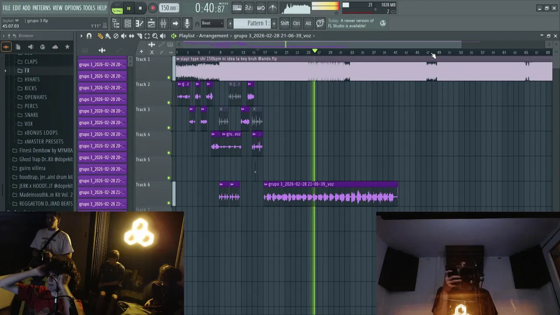Pause playback with the pause button
The height and width of the screenshot is (315, 560).
(129, 8)
